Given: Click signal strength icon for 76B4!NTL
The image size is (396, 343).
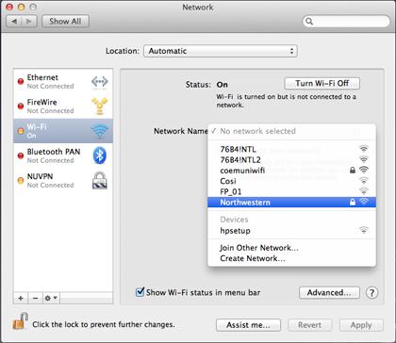Looking at the screenshot, I should point(364,149).
